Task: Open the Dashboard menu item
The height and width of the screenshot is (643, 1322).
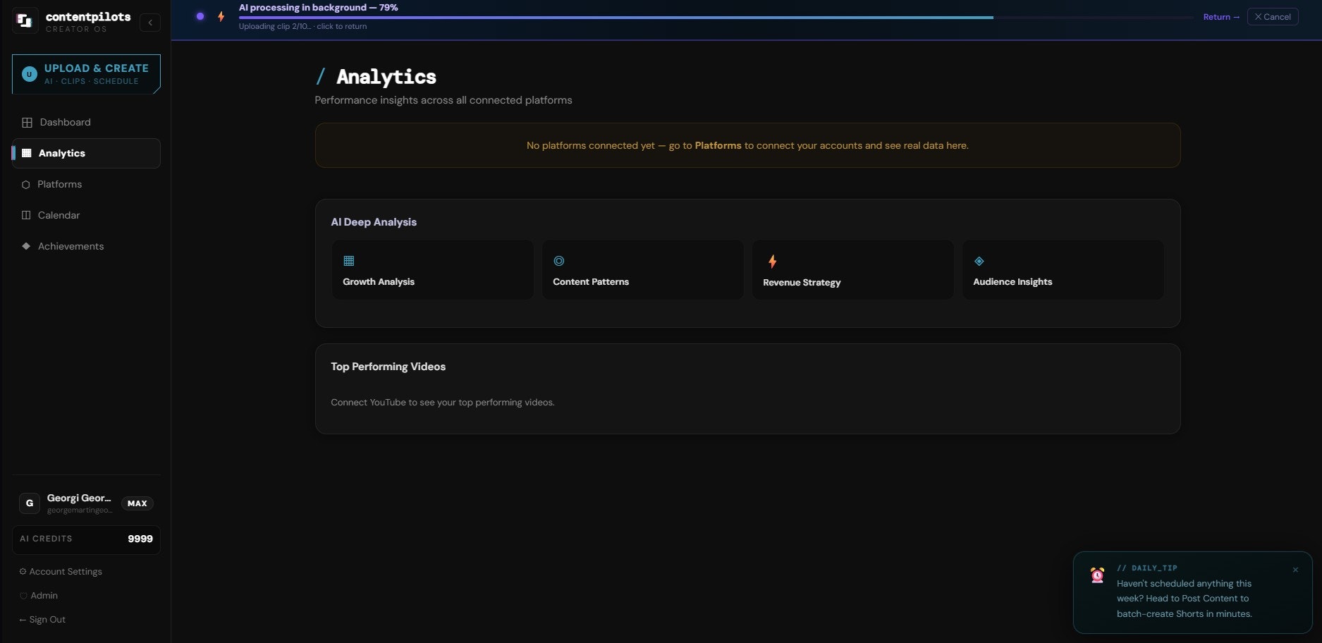Action: [86, 123]
